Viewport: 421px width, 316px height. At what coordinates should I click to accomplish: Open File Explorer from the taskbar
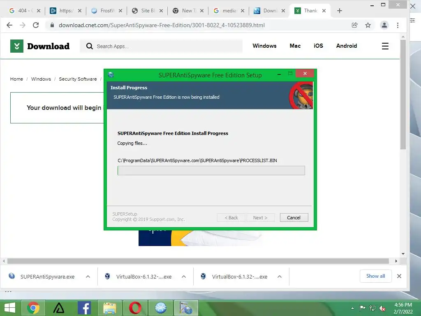110,308
